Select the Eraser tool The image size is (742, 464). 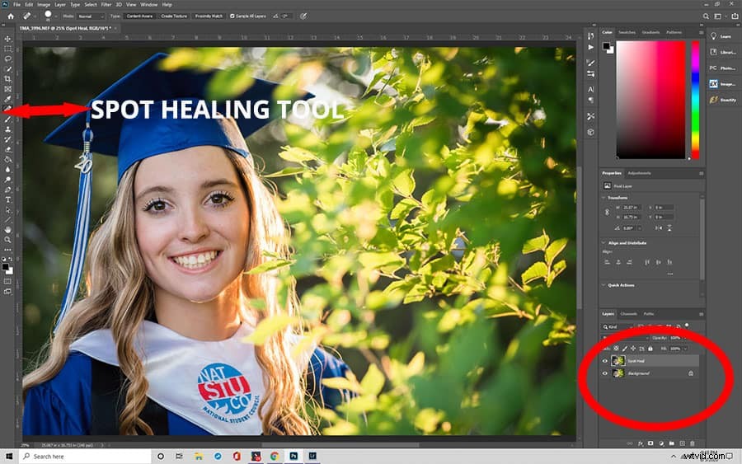tap(7, 149)
